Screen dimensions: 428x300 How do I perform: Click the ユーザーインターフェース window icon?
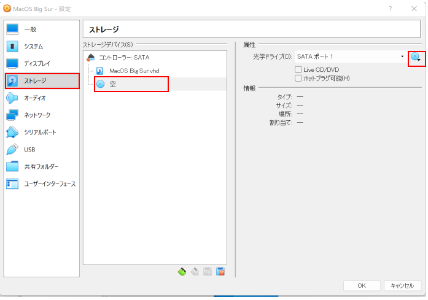12,184
